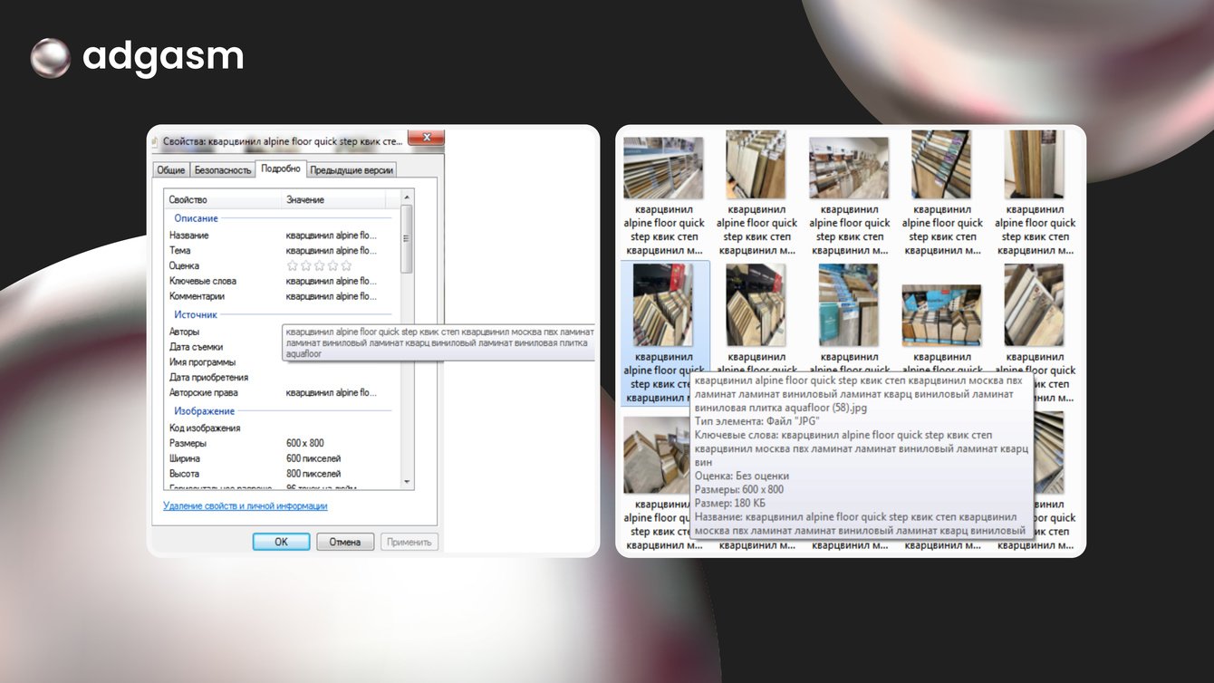The height and width of the screenshot is (683, 1214).
Task: Click the properties list scroll-down arrow
Action: (407, 482)
